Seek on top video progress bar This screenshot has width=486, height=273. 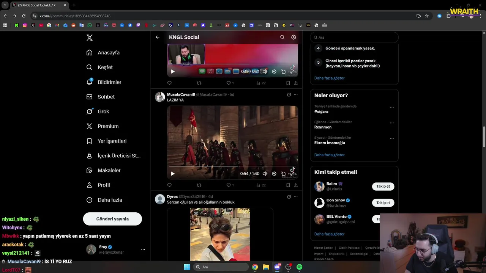point(232,64)
